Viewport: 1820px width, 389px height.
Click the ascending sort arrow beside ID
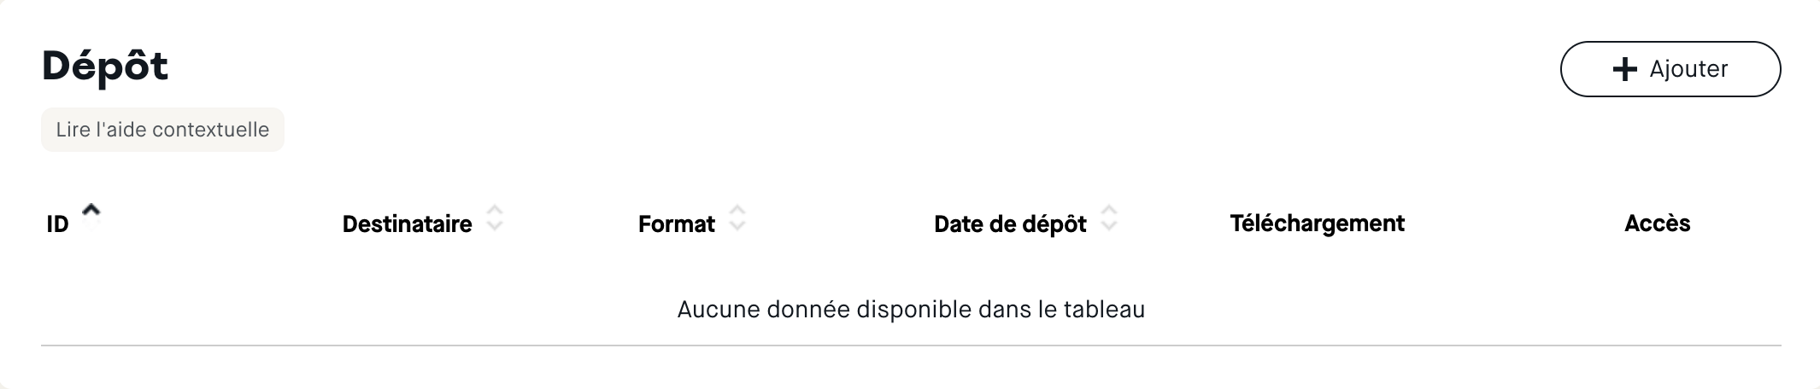[x=91, y=209]
